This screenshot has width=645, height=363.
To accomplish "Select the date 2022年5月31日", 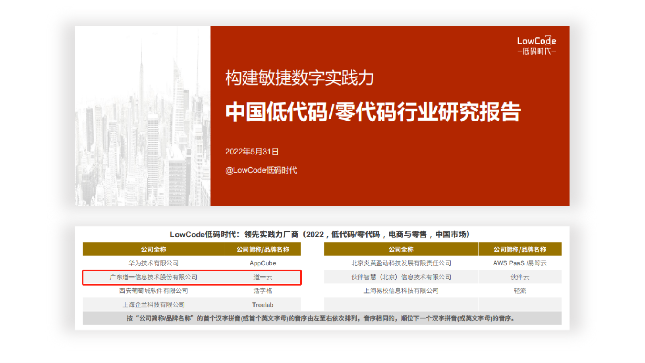I will [x=252, y=152].
